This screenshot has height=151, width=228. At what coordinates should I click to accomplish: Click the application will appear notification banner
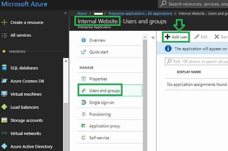193,49
